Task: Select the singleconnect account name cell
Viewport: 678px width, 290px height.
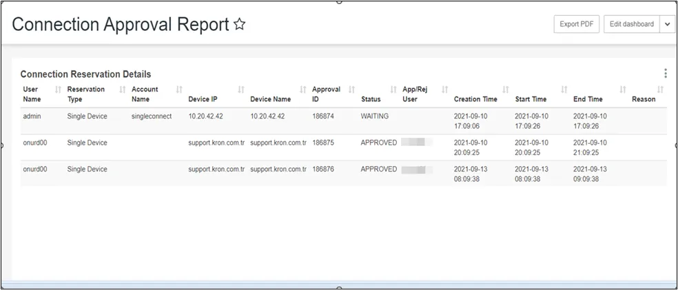Action: [x=152, y=116]
